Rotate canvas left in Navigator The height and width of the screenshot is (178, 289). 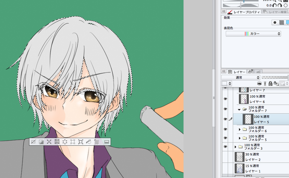(275, 6)
